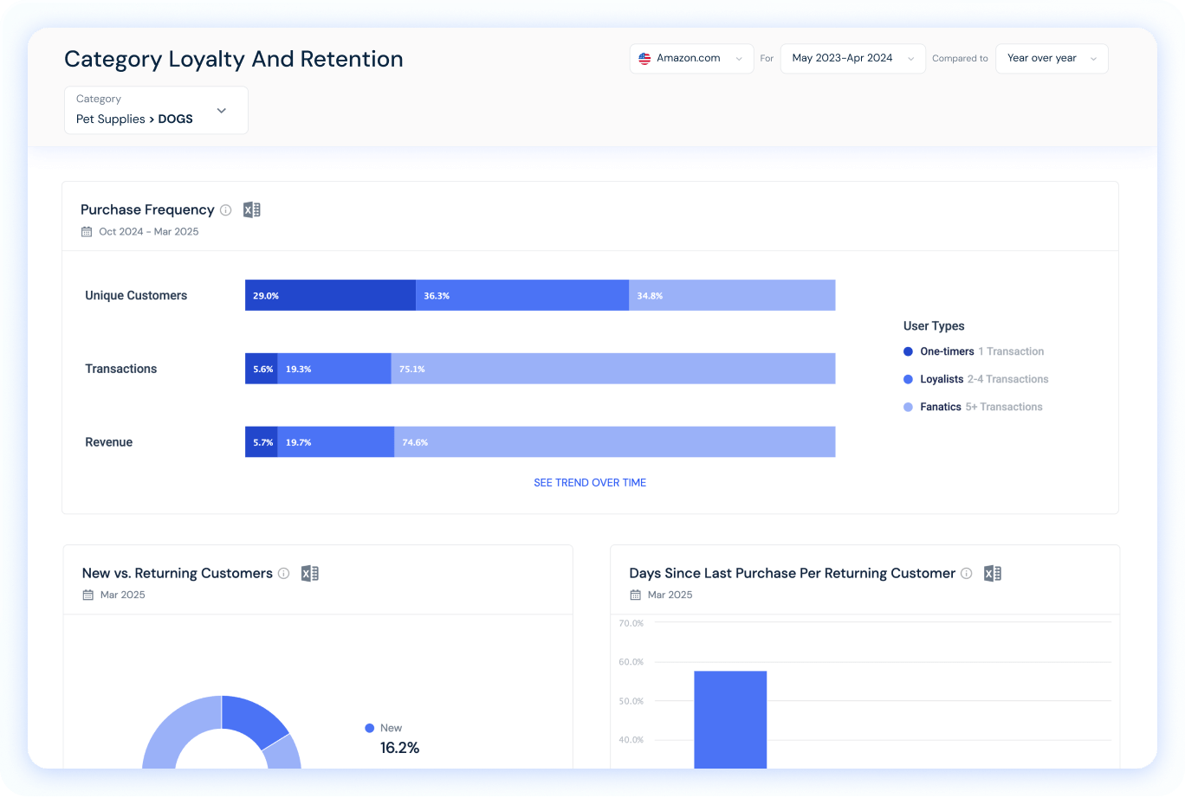This screenshot has width=1185, height=798.
Task: Click the blue New legend dot
Action: [370, 728]
